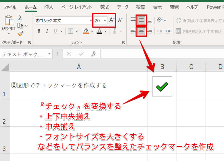Click the Select All corner triangle
The image size is (224, 161).
(x=5, y=67)
